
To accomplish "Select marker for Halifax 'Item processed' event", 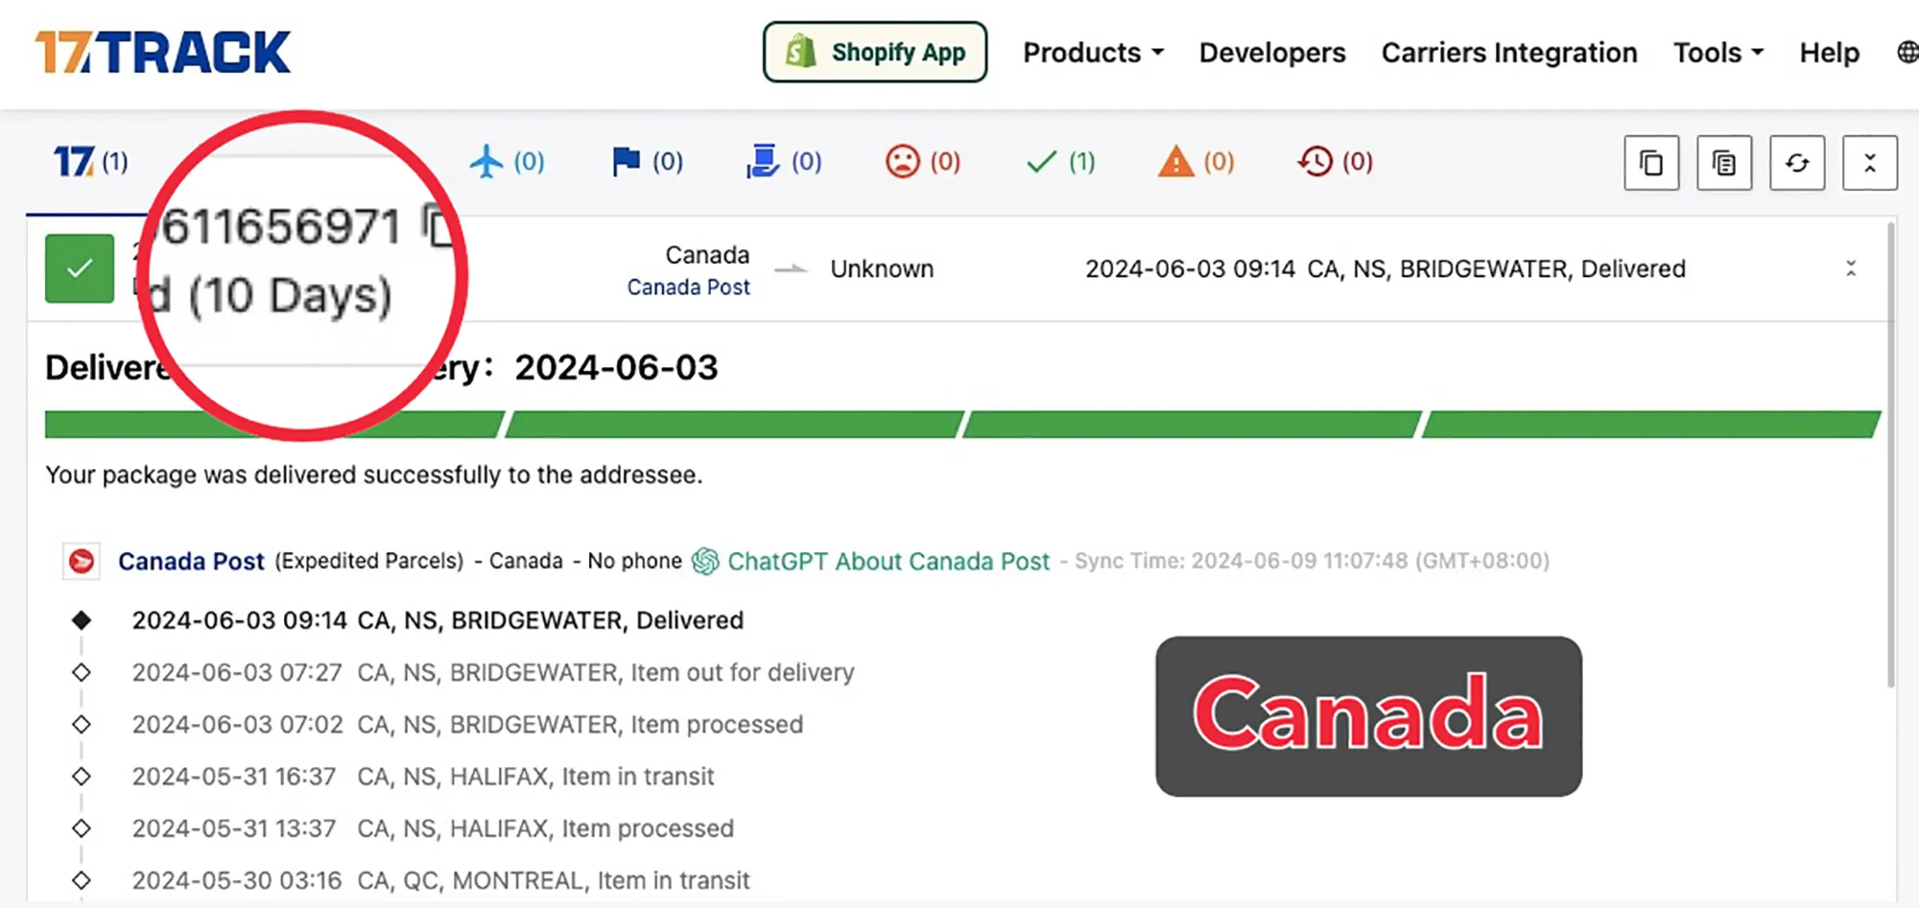I will [x=82, y=827].
